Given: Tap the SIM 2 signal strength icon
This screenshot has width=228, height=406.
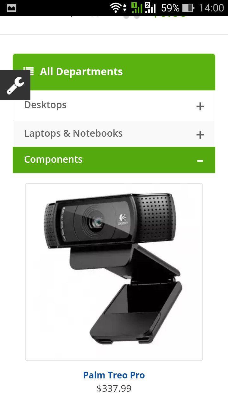Looking at the screenshot, I should (150, 8).
